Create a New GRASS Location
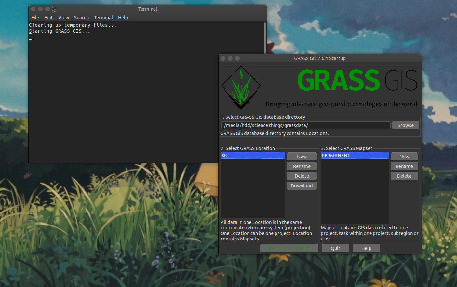457x287 pixels. tap(302, 157)
